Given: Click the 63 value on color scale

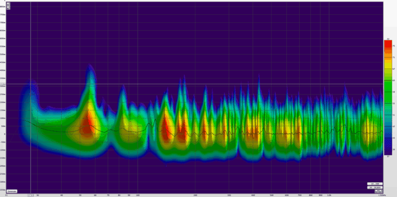Looking at the screenshot, I should point(394,81).
